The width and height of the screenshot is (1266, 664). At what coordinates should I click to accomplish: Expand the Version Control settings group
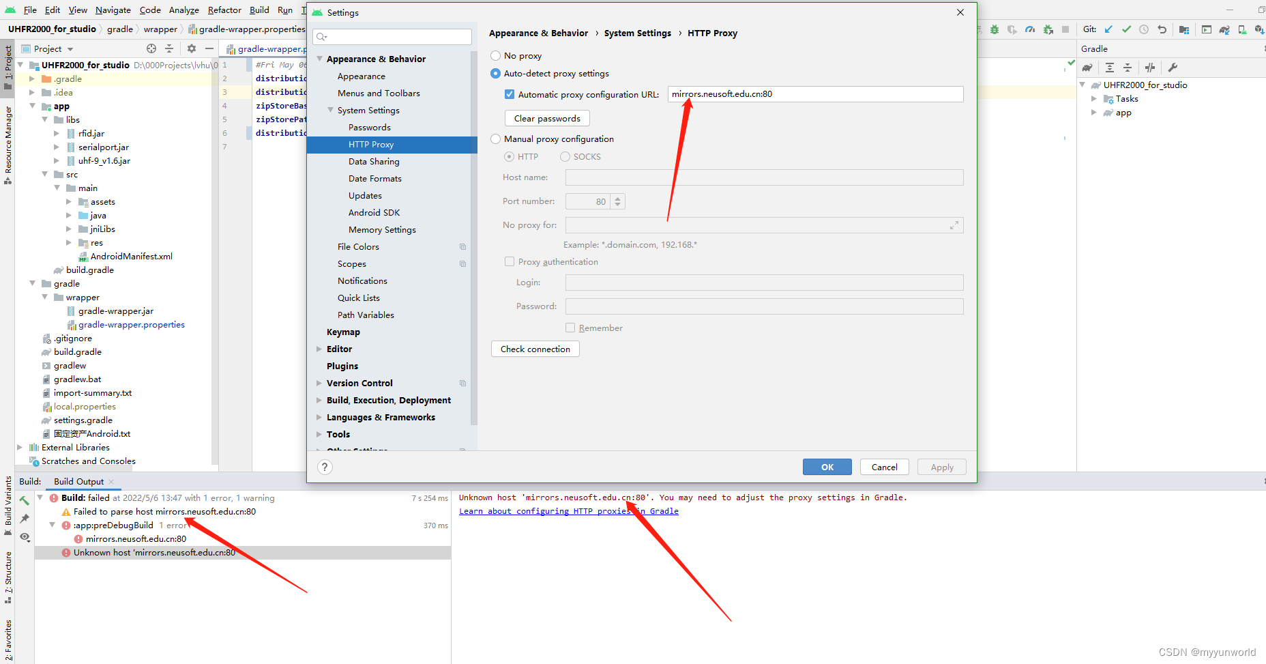[x=319, y=383]
